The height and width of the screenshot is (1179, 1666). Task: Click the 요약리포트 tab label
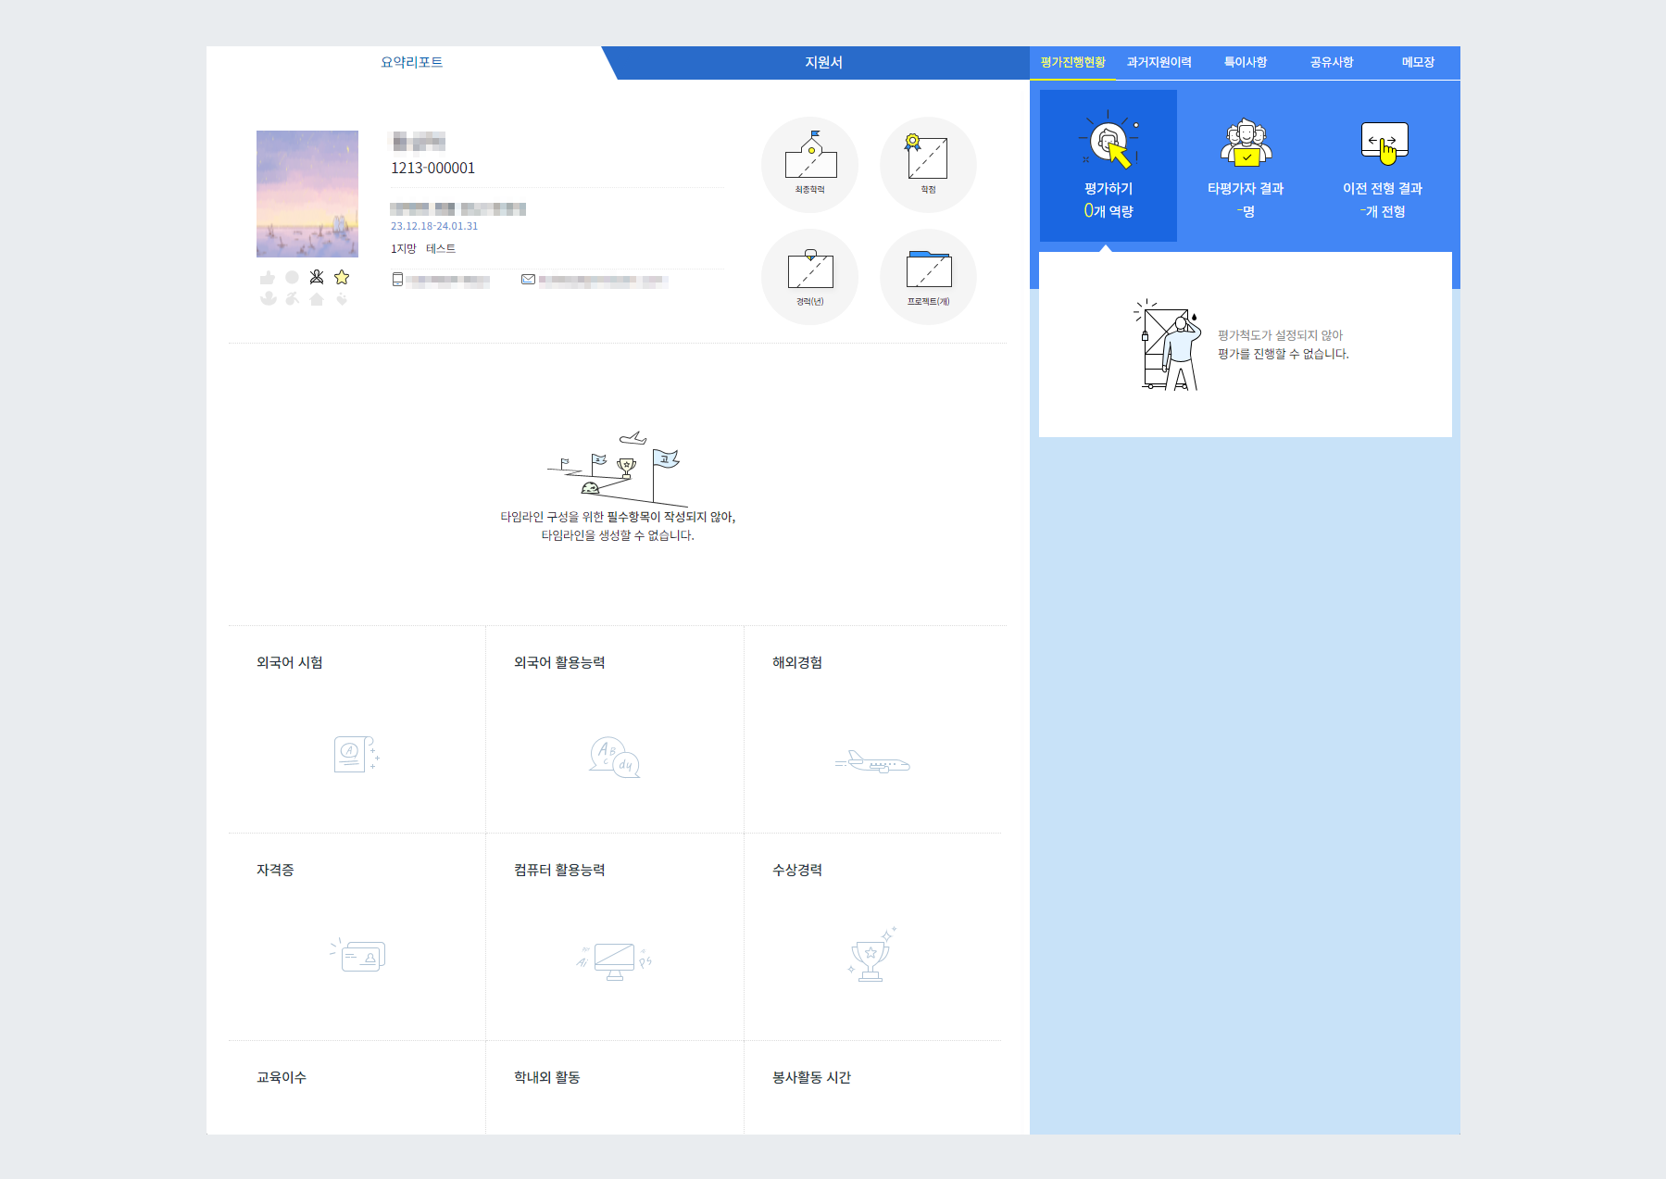(410, 62)
